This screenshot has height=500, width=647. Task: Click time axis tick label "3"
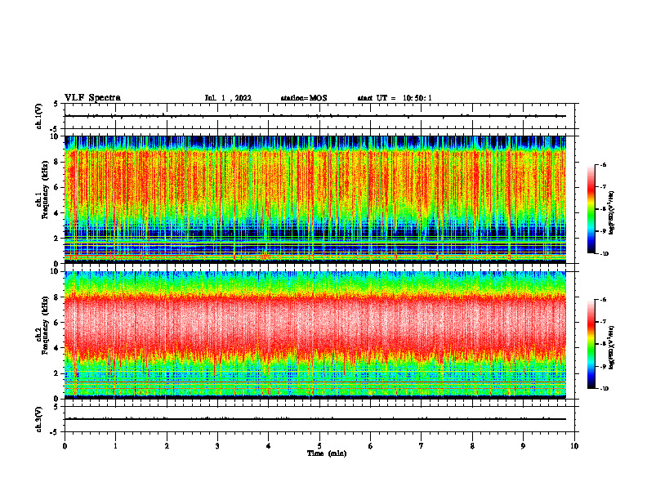click(217, 446)
